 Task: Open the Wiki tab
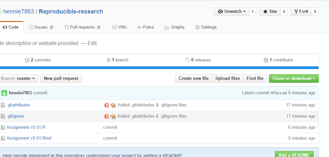pyautogui.click(x=119, y=27)
